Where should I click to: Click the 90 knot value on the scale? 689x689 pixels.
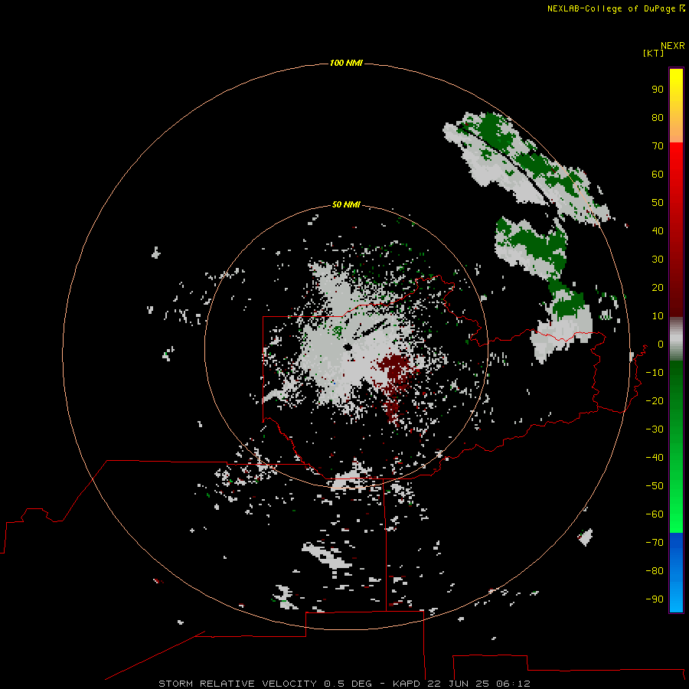[x=658, y=90]
